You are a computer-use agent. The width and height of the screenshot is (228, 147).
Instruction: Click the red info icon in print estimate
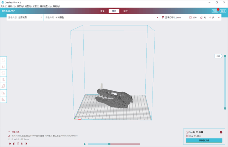pyautogui.click(x=221, y=132)
